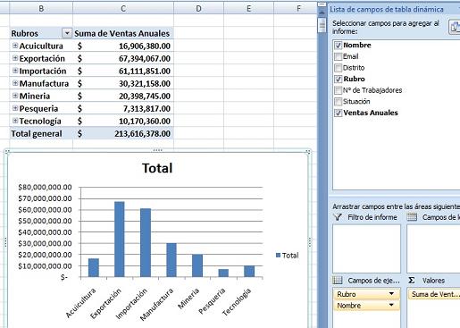Check the Distrito field
The height and width of the screenshot is (328, 460).
tap(338, 68)
